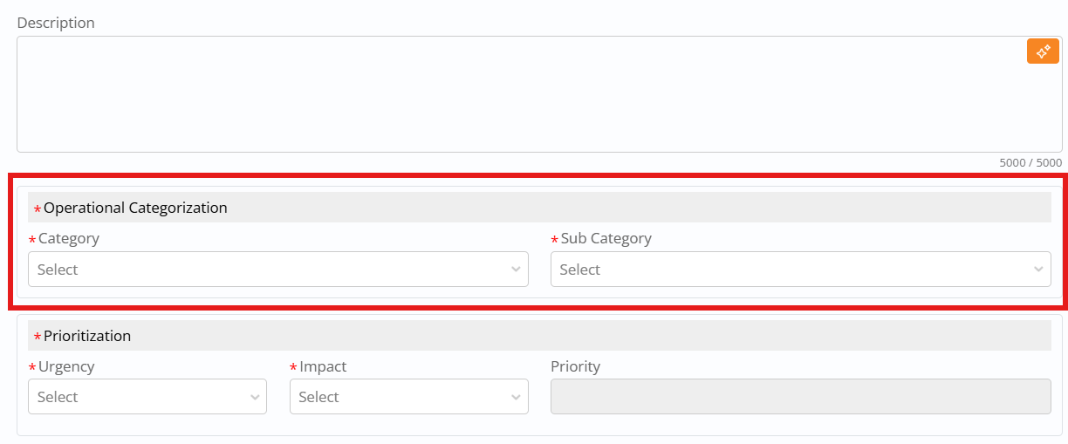This screenshot has height=444, width=1068.
Task: Click the chevron arrow on the Urgency field
Action: (255, 397)
